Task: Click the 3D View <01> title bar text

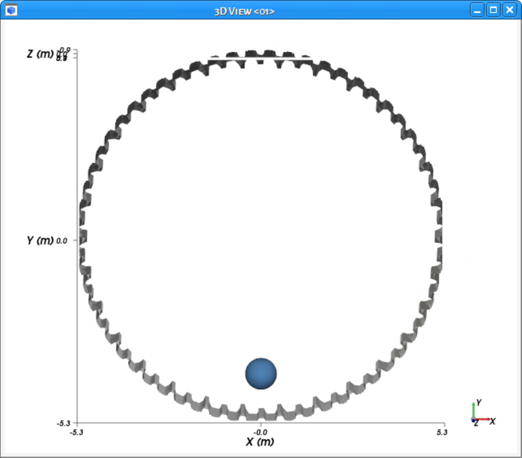Action: [245, 12]
